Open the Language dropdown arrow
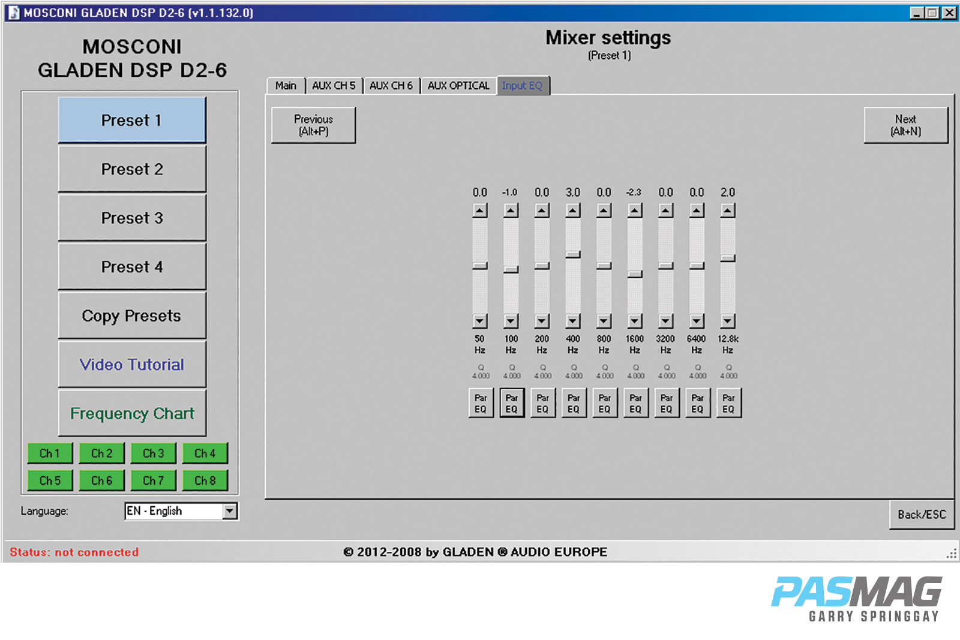Image resolution: width=960 pixels, height=640 pixels. pos(230,511)
